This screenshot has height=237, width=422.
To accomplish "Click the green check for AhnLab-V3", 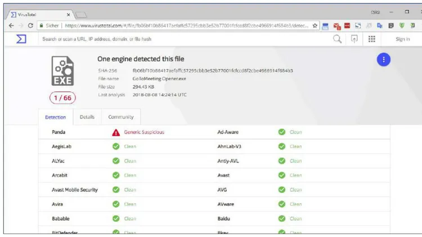I will click(x=282, y=146).
